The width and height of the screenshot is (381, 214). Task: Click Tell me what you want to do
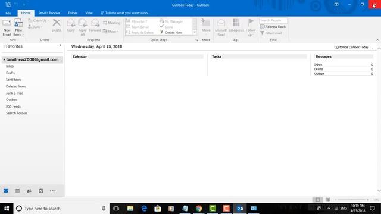(x=126, y=13)
